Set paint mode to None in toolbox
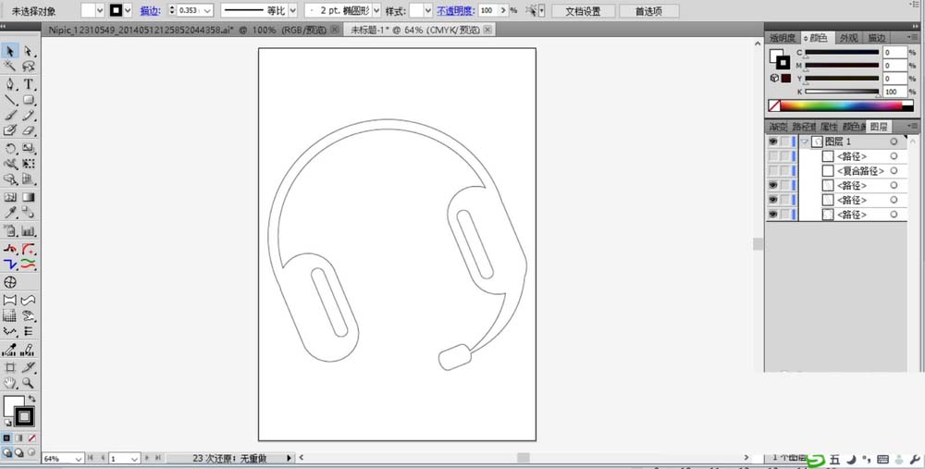925x469 pixels. (x=31, y=438)
